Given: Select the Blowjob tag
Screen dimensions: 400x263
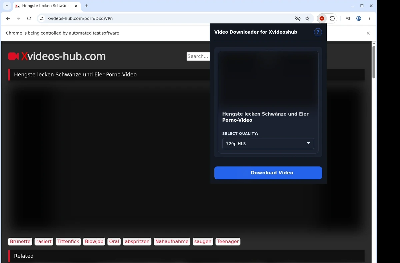Looking at the screenshot, I should pyautogui.click(x=94, y=242).
